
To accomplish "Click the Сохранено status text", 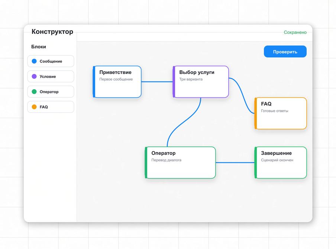I will (x=295, y=32).
